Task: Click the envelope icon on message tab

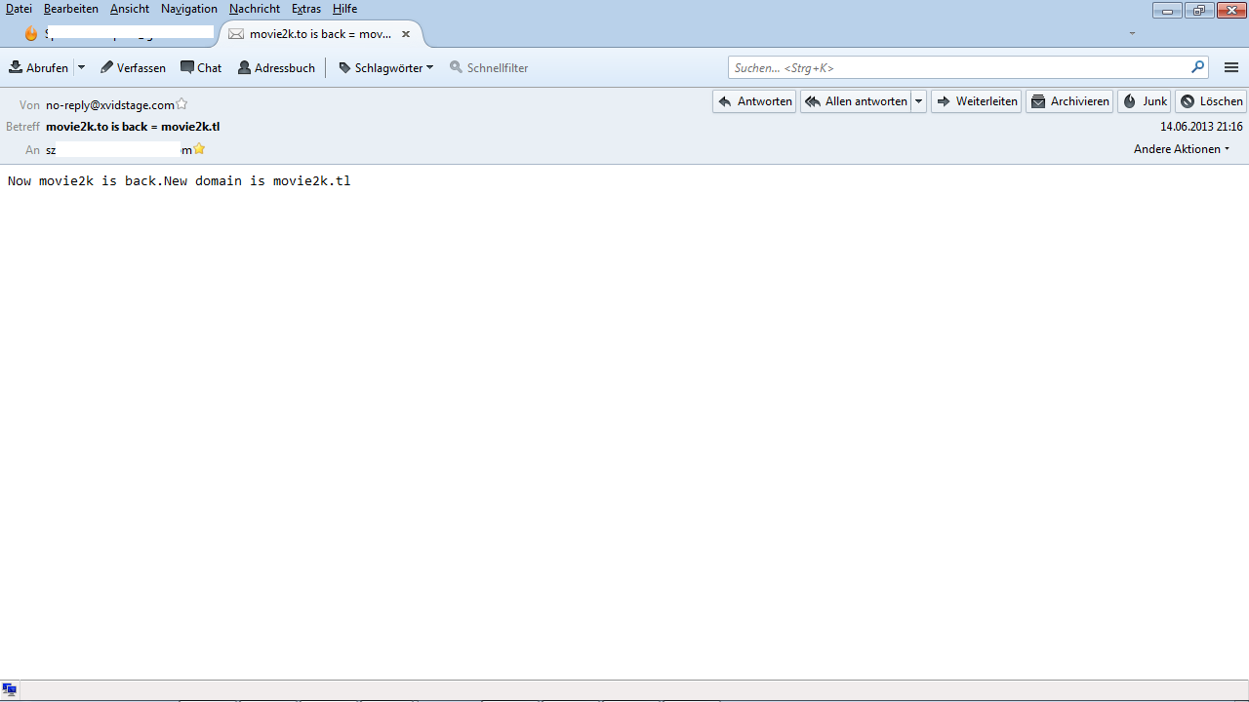Action: click(x=236, y=34)
